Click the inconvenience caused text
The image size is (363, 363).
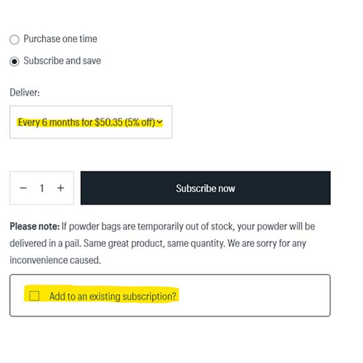(54, 260)
